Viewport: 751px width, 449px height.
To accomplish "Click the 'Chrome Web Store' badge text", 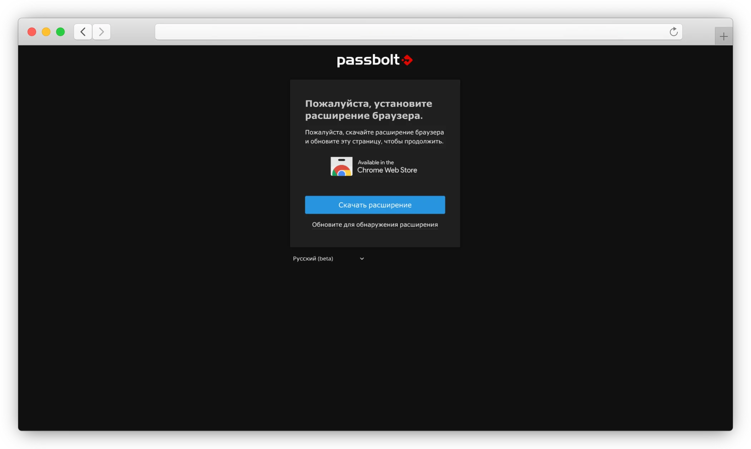I will point(387,170).
